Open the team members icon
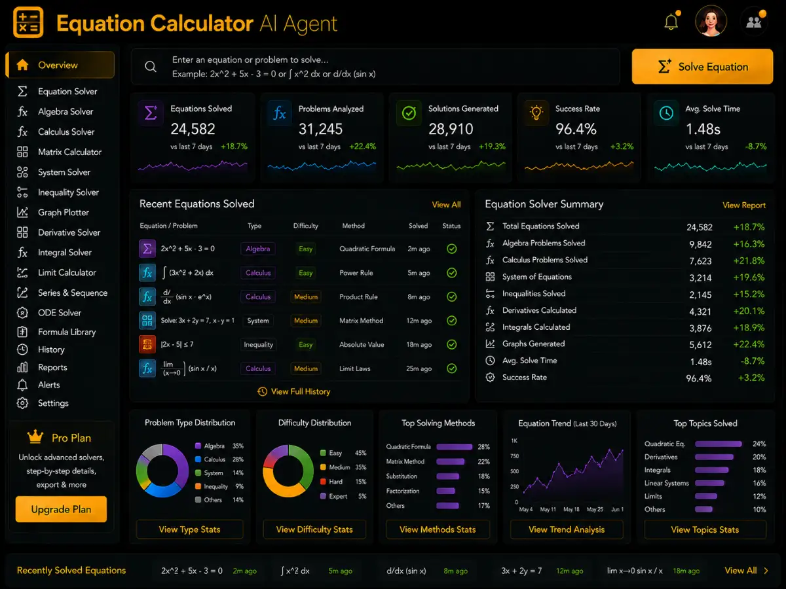The width and height of the screenshot is (786, 589). [x=754, y=22]
